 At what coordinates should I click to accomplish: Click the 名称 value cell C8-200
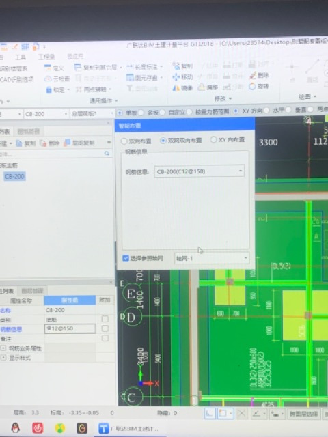pyautogui.click(x=70, y=310)
